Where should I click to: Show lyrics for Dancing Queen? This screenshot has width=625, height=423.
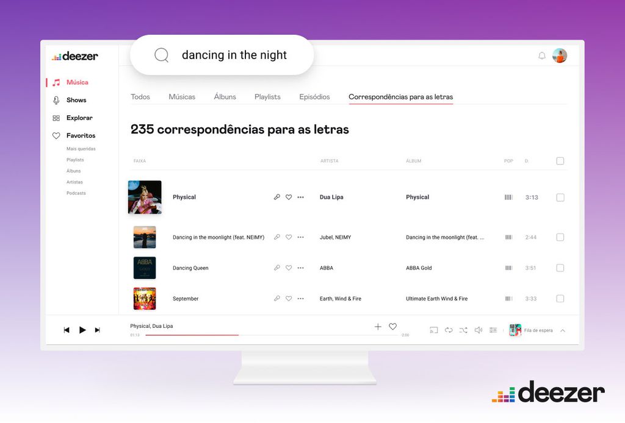tap(277, 268)
